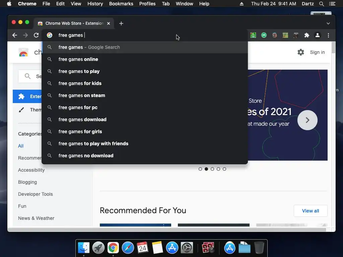Click the Web Store search magnifier icon
Viewport: 343px width, 257px height.
click(27, 76)
